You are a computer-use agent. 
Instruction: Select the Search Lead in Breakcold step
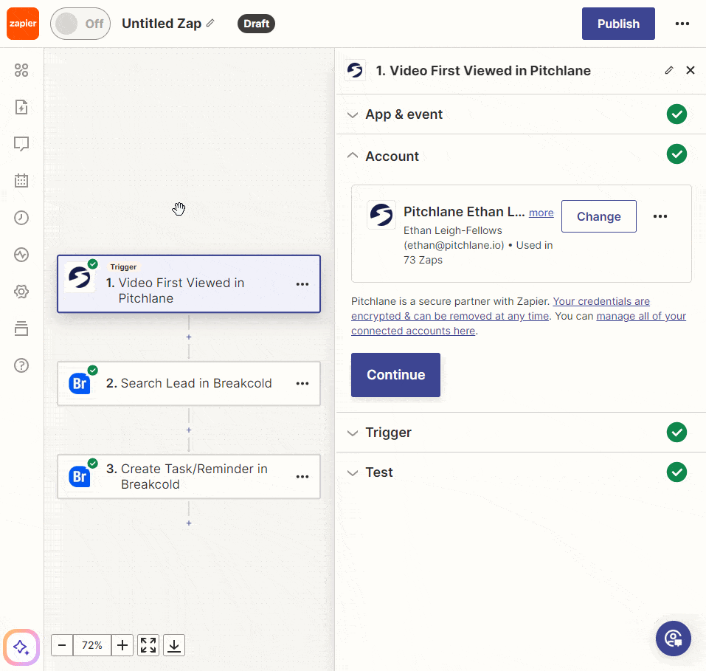click(x=189, y=383)
